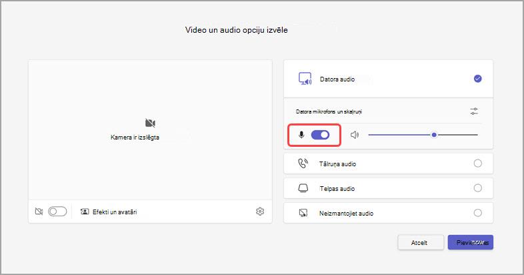Open Efekti un avatāri
The image size is (524, 275).
click(109, 212)
